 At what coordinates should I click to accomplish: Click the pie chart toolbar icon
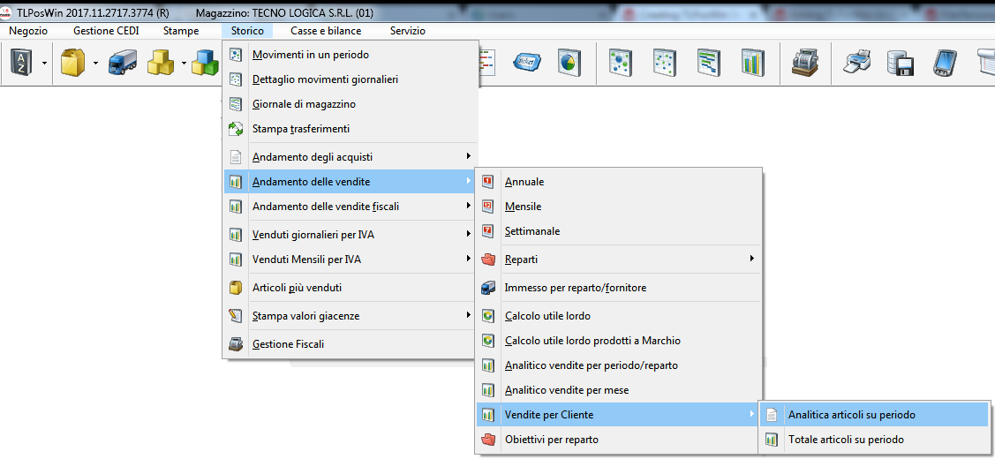pyautogui.click(x=568, y=63)
